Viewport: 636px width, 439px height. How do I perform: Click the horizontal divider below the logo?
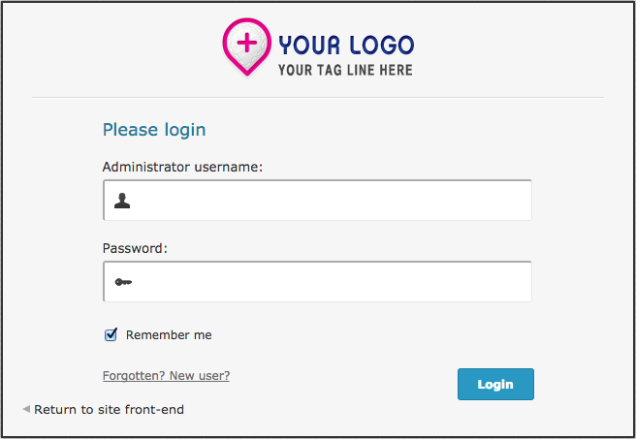(x=318, y=98)
